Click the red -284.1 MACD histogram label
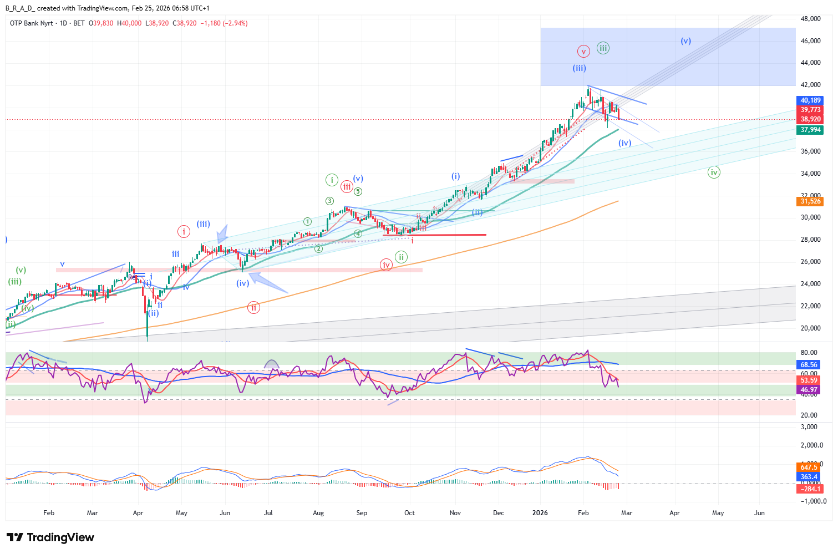 coord(810,489)
